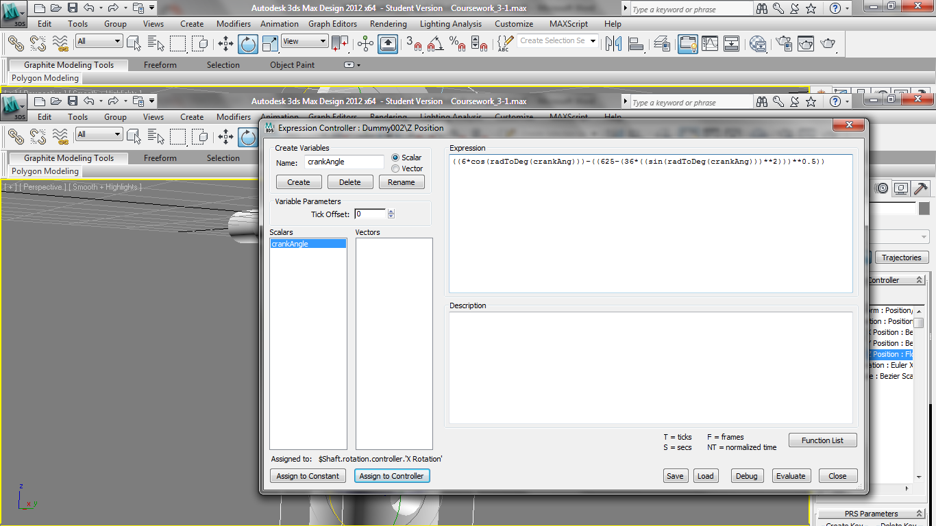Click Select and Manipulate in top toolbar
The width and height of the screenshot is (936, 526).
pos(366,44)
